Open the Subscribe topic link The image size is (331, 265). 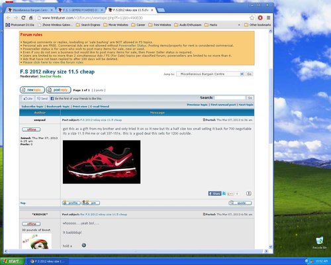click(32, 107)
